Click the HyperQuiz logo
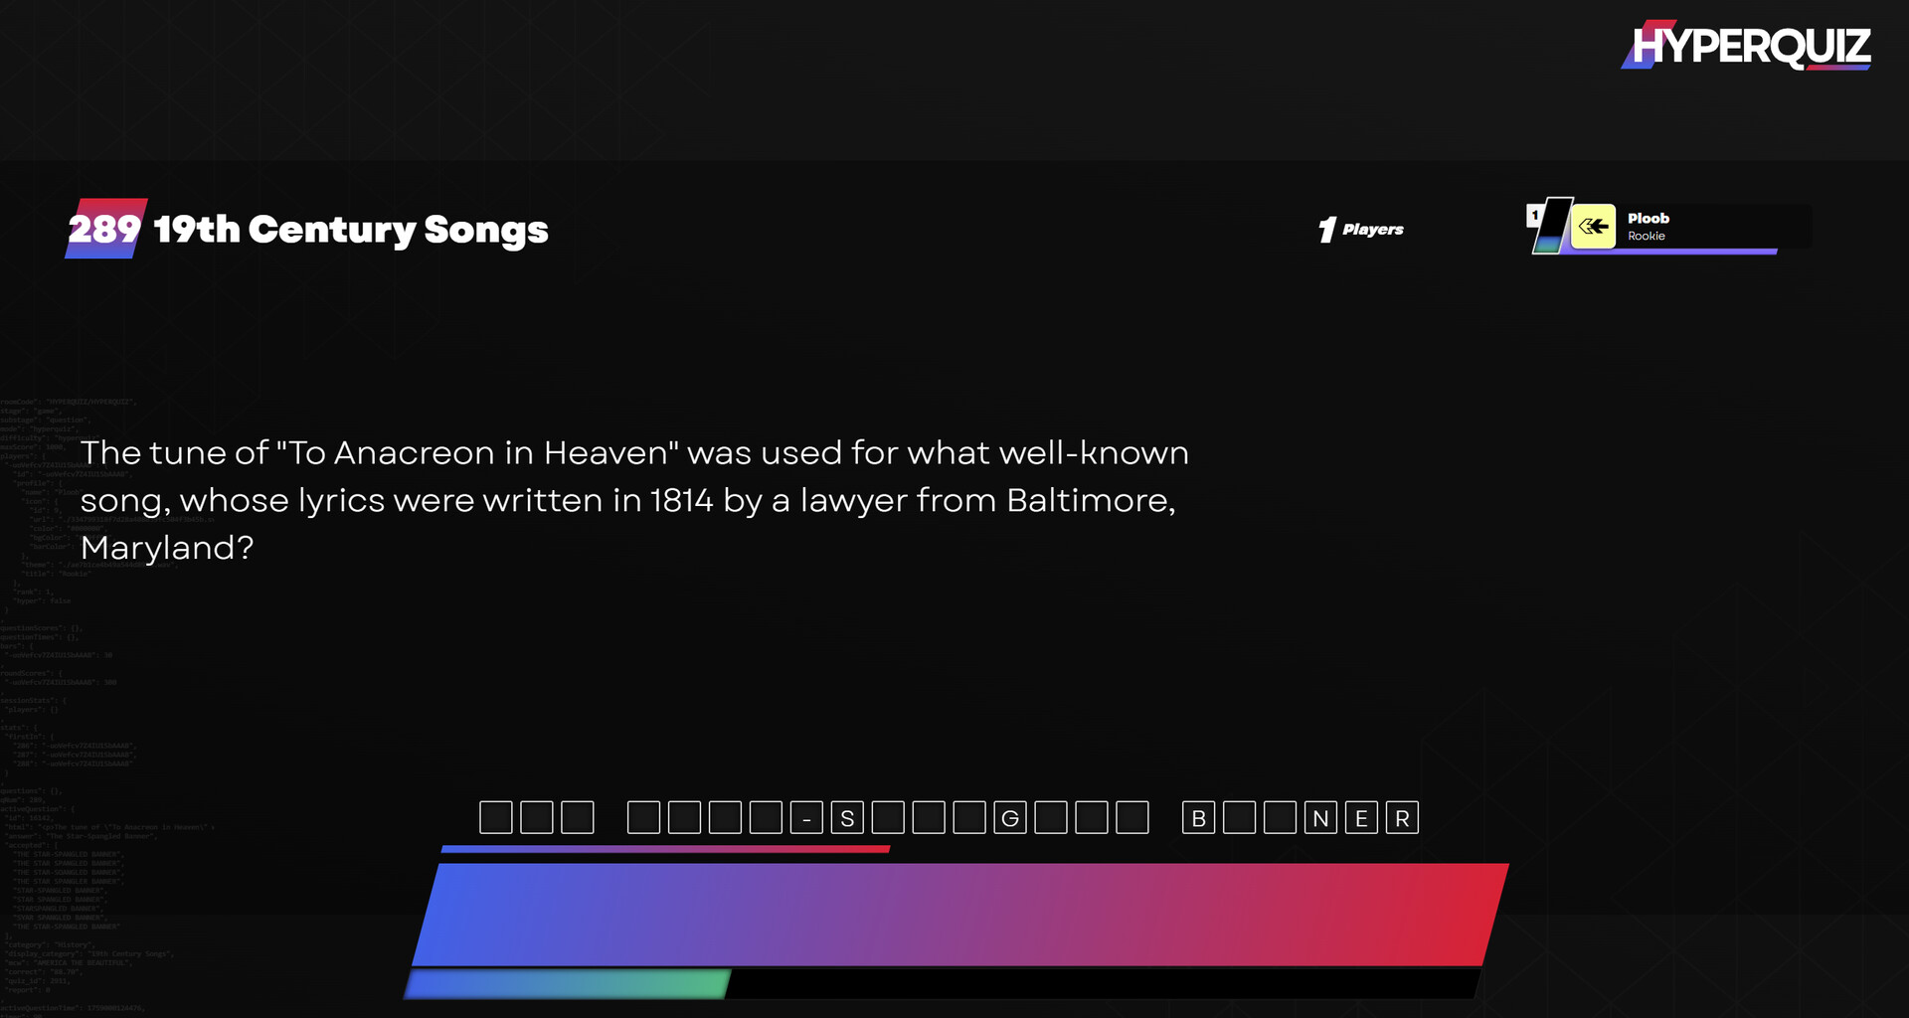This screenshot has height=1018, width=1909. coord(1746,46)
